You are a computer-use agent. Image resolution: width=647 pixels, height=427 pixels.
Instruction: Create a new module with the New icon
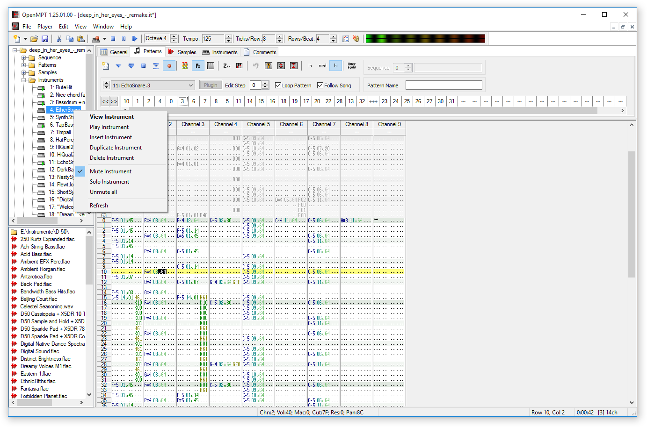pyautogui.click(x=17, y=39)
